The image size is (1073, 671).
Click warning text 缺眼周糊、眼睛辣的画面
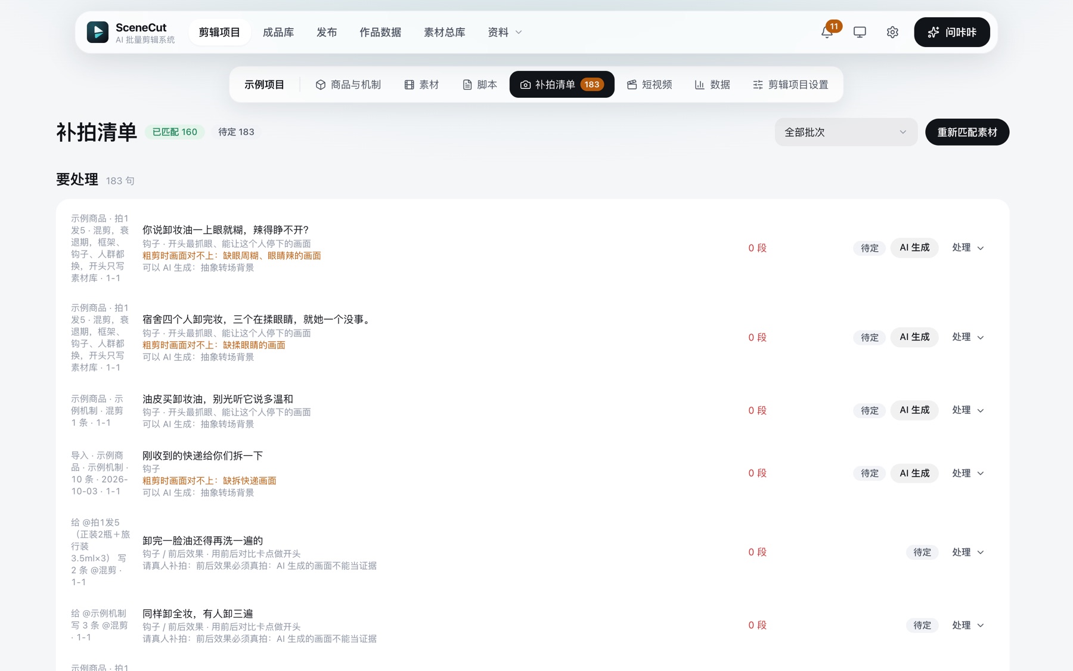(x=272, y=256)
